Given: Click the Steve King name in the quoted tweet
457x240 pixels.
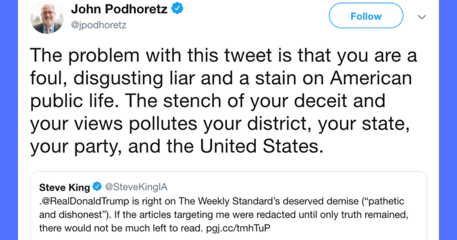Looking at the screenshot, I should point(64,187).
